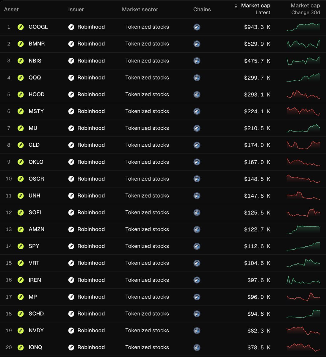The image size is (326, 357).
Task: Select the green SPY asset icon
Action: point(21,246)
